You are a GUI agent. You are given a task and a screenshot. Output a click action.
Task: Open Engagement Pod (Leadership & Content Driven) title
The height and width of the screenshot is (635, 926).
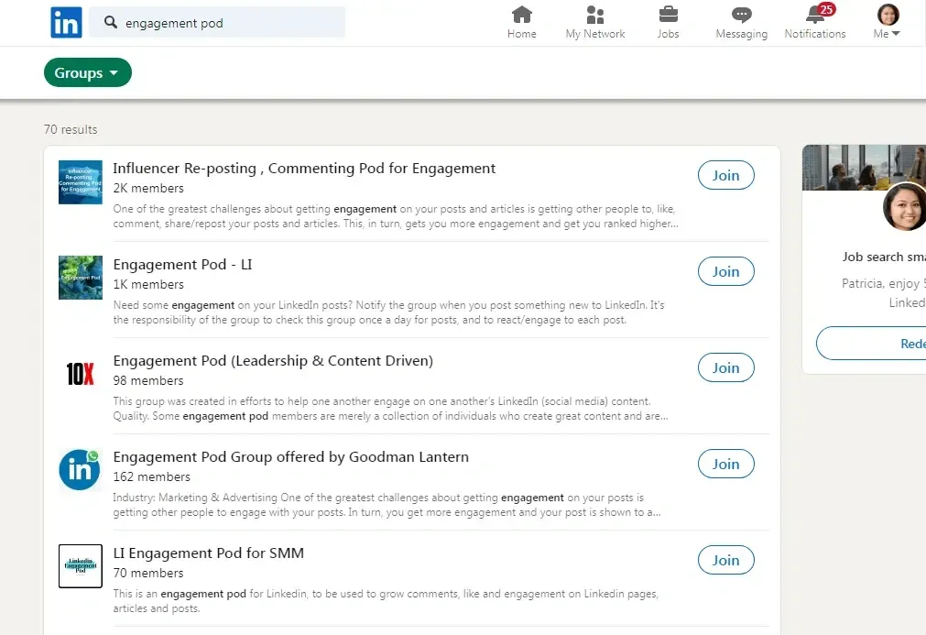[x=273, y=361]
